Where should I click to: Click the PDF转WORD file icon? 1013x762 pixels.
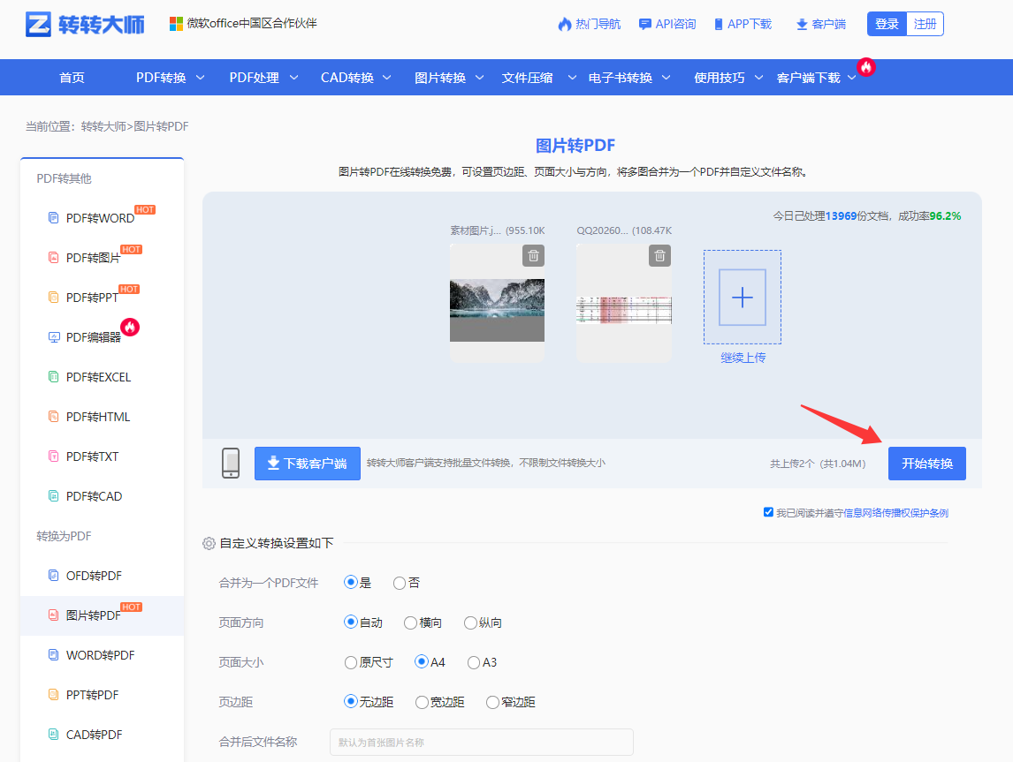point(54,217)
